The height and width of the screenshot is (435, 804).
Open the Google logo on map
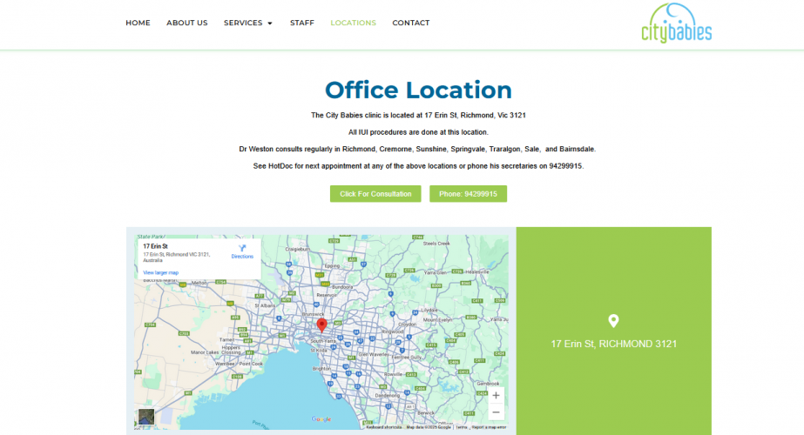click(321, 419)
